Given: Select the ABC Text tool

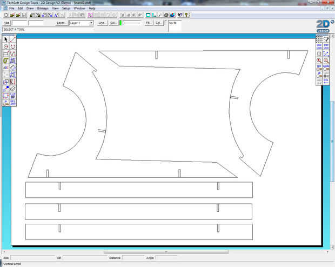Looking at the screenshot, I should coord(6,68).
